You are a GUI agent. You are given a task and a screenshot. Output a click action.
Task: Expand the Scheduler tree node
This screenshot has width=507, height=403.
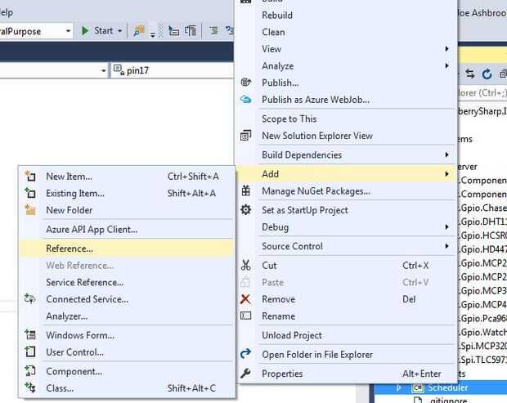pyautogui.click(x=400, y=387)
